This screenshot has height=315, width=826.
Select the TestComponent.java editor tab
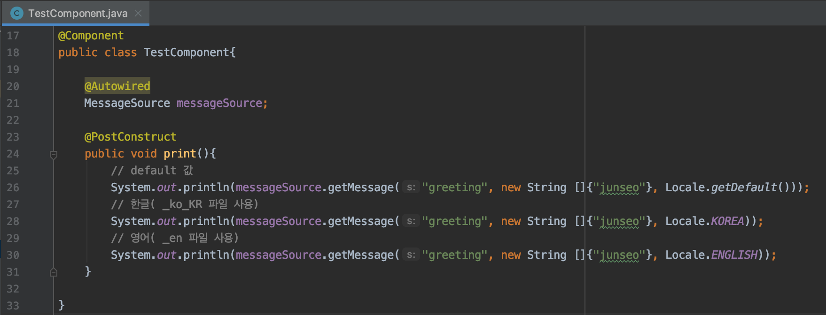pos(78,13)
